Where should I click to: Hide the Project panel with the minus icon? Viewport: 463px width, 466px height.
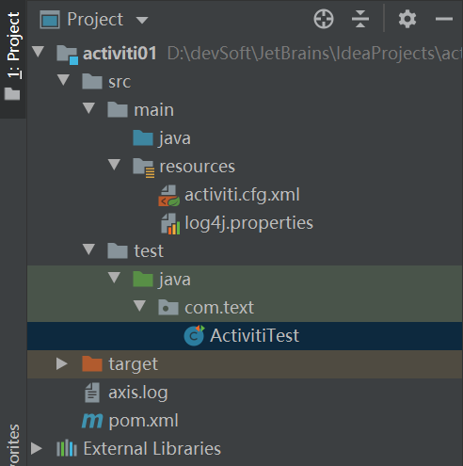point(444,19)
